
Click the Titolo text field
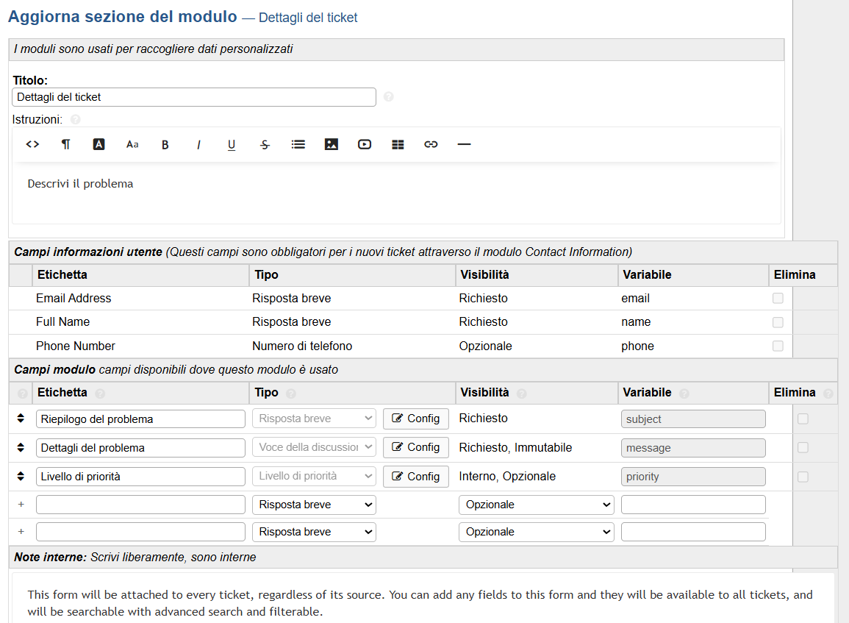tap(194, 97)
